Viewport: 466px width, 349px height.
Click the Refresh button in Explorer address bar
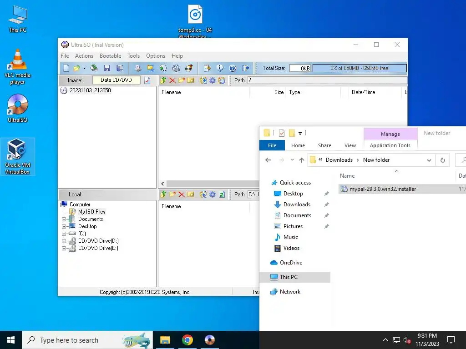point(442,160)
